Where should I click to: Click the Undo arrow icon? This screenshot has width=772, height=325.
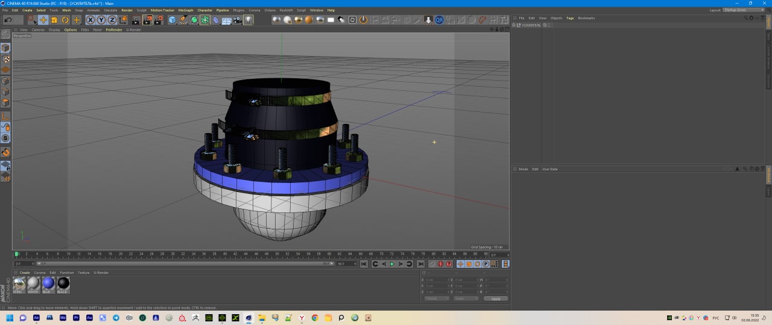click(8, 20)
